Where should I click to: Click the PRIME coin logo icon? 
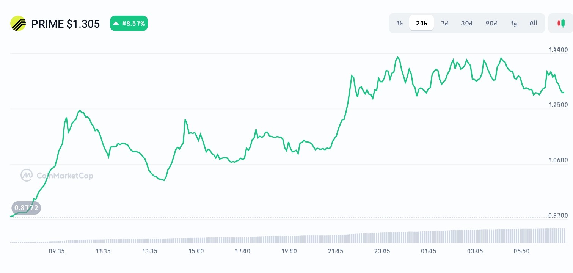pos(18,23)
